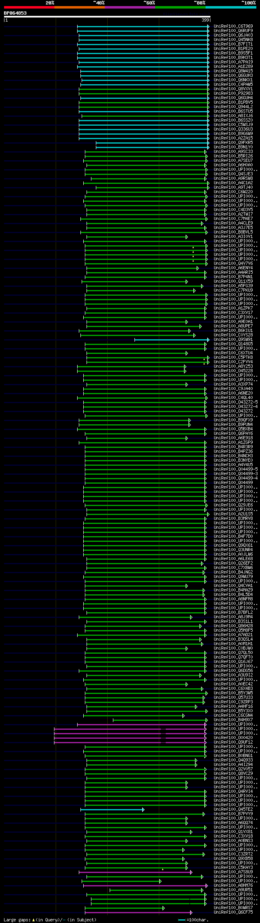
Task: Select hit label UniRef100_C7PKU9
Action: [233, 290]
